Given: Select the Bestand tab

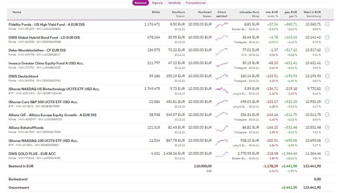Looking at the screenshot, I should click(x=140, y=3).
